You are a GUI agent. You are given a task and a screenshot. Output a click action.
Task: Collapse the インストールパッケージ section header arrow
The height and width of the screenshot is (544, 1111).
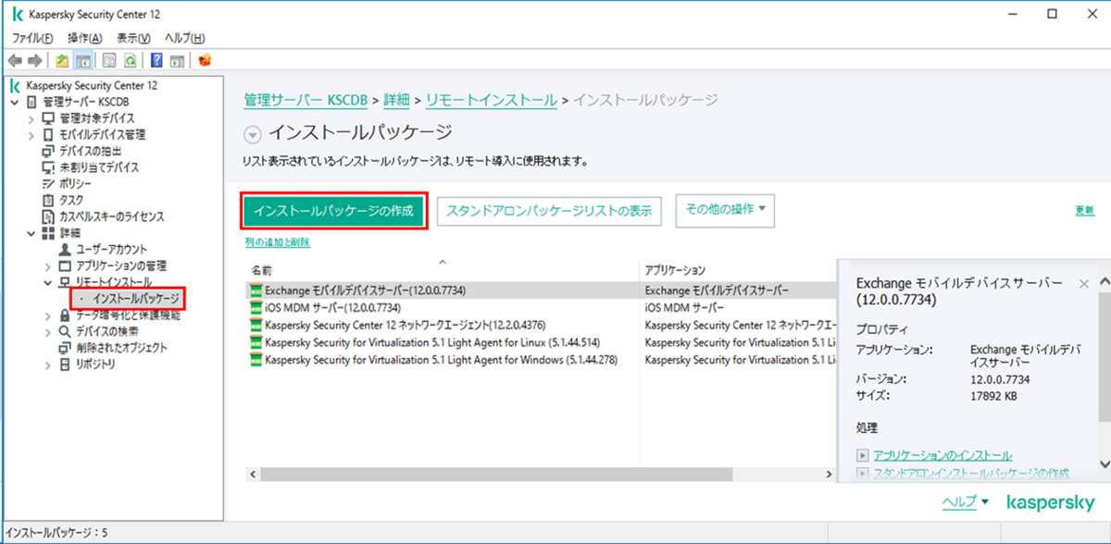click(x=252, y=134)
